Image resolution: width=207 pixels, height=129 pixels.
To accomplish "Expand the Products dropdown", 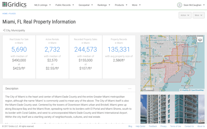I will 121,5.
